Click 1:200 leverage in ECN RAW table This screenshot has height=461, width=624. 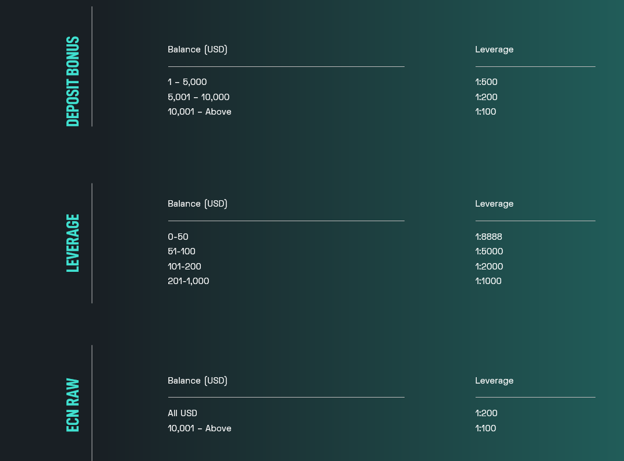[486, 413]
